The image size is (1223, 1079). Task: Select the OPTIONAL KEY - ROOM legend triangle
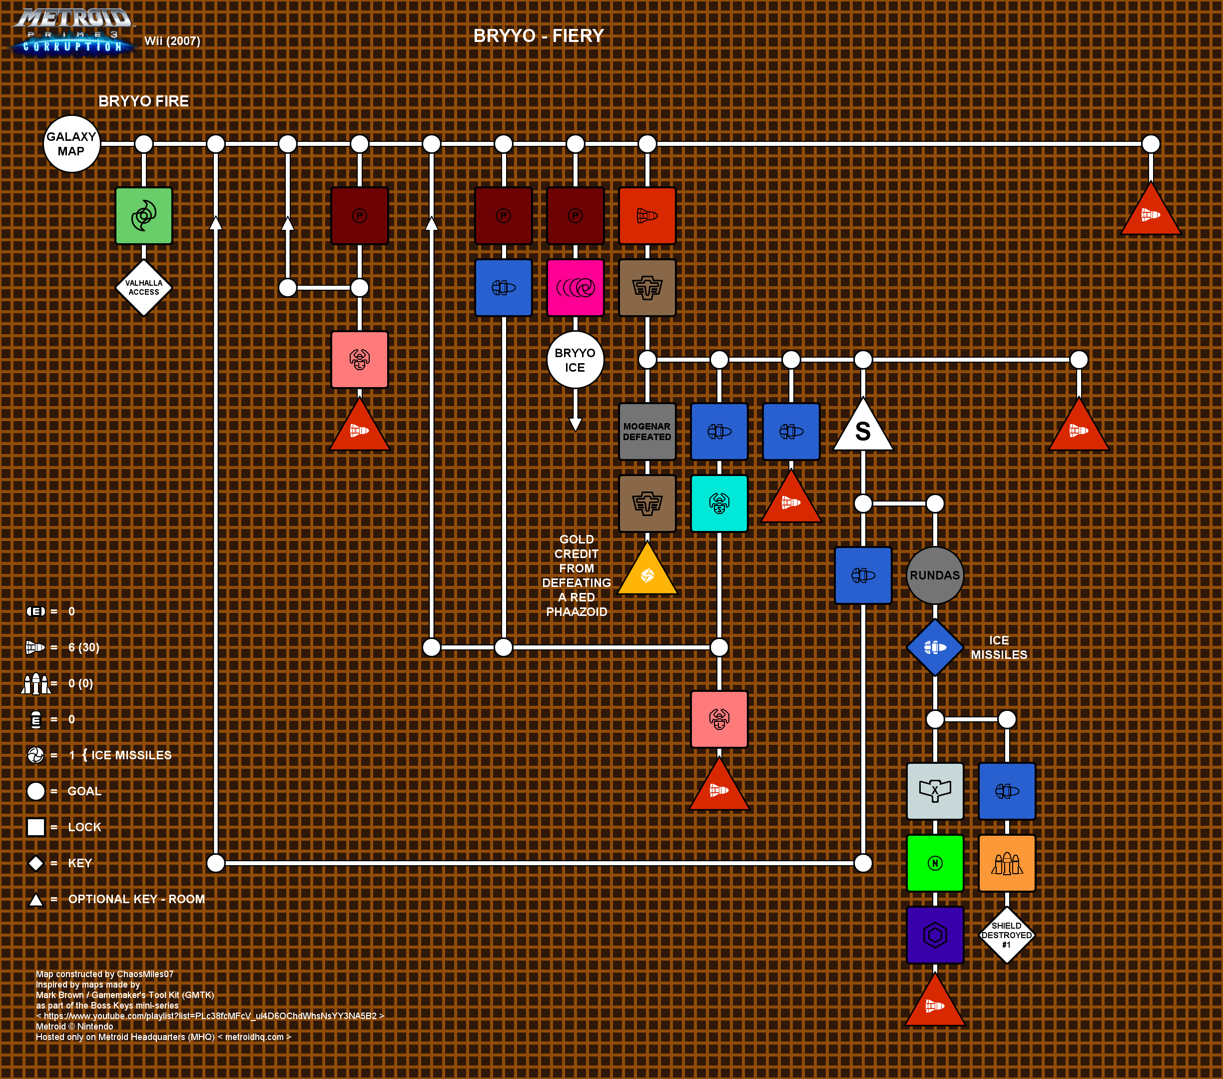pyautogui.click(x=36, y=900)
